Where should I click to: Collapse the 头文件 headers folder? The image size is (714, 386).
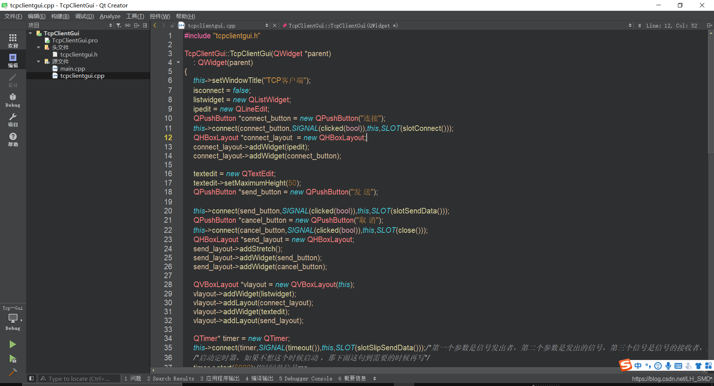coord(38,47)
